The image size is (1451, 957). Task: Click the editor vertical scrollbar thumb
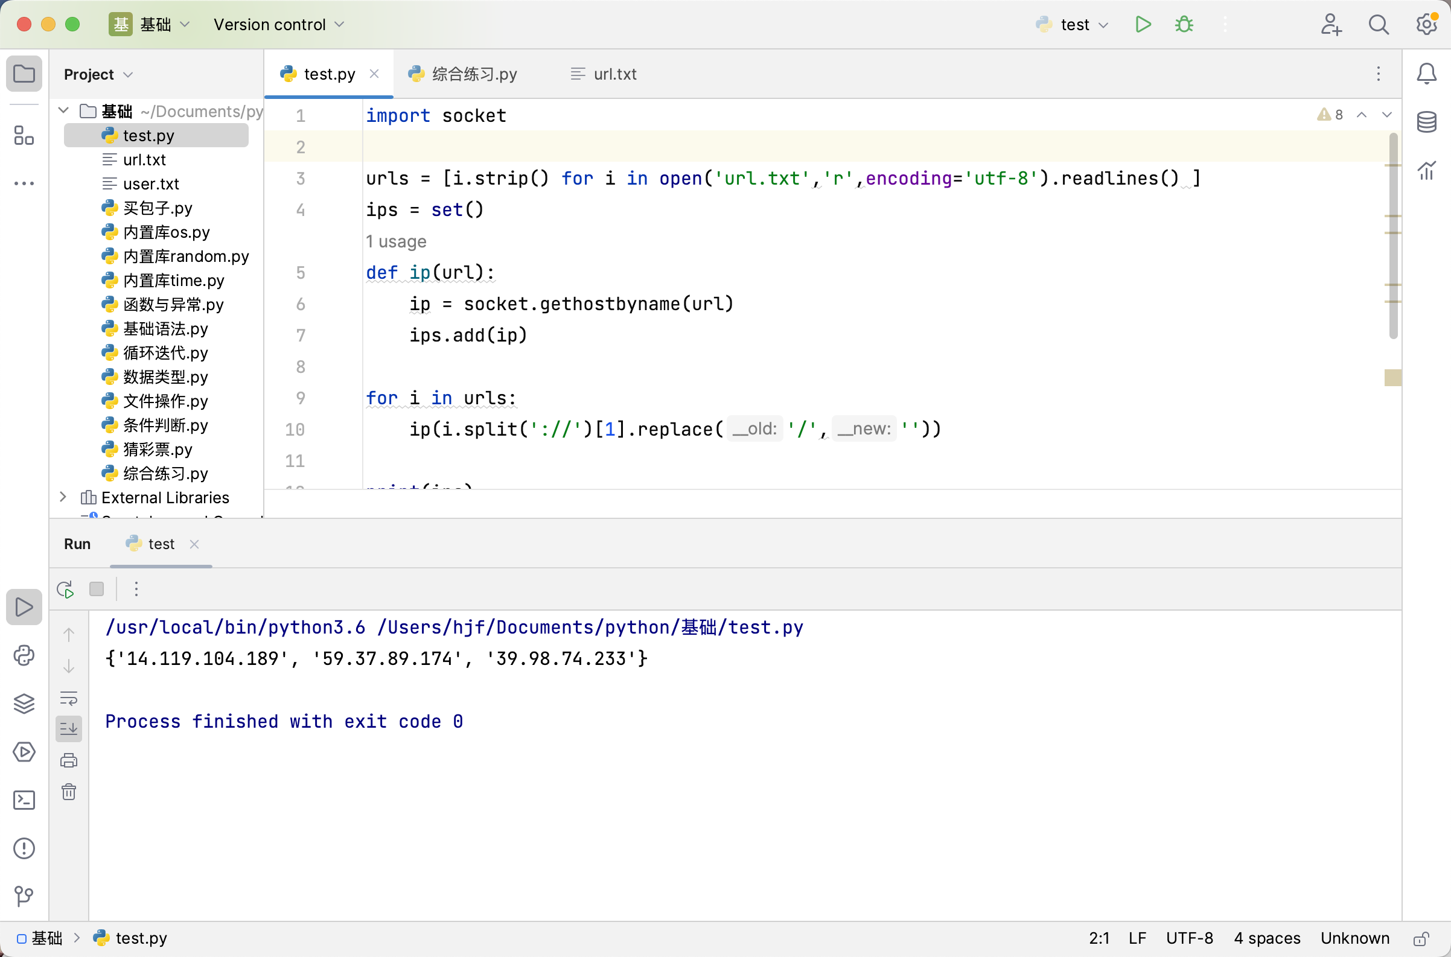pos(1393,235)
